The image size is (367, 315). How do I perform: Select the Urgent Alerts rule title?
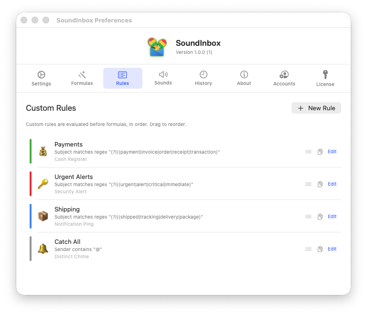[74, 177]
